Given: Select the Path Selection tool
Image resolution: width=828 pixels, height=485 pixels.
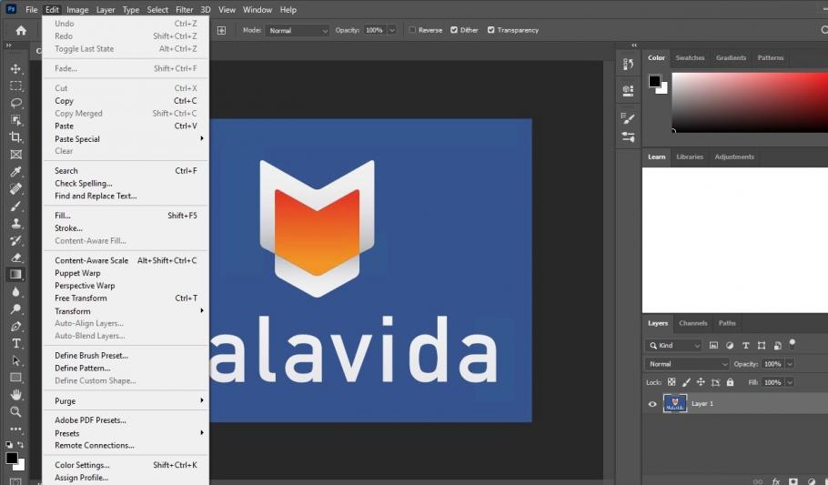Looking at the screenshot, I should pos(15,360).
